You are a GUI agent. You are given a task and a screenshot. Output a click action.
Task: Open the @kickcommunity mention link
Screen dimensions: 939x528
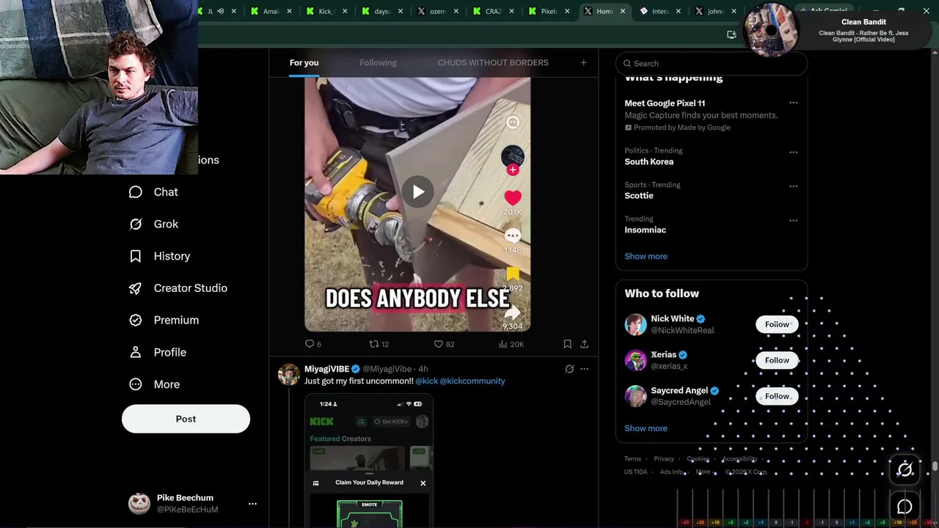click(472, 381)
